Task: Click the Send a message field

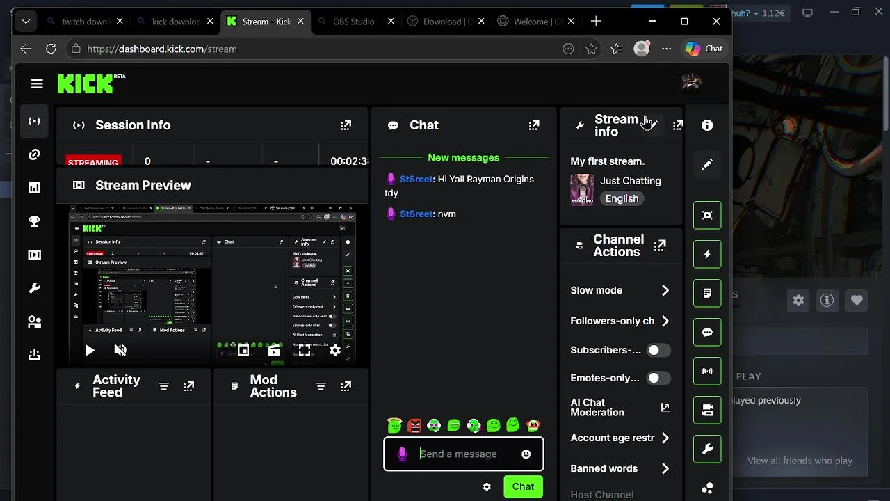Action: point(463,454)
